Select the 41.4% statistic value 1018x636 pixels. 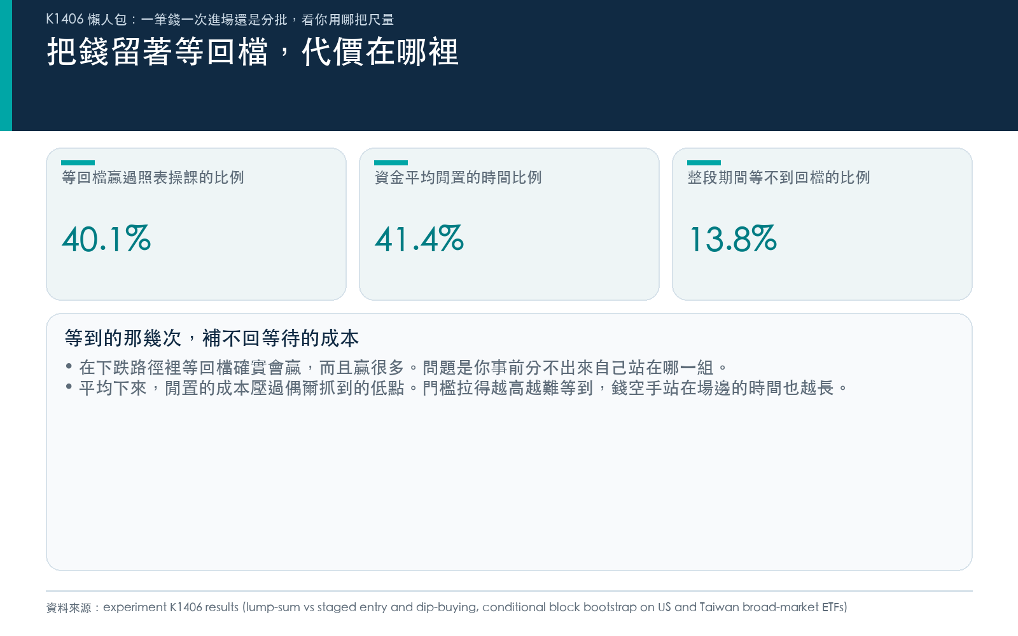[419, 239]
